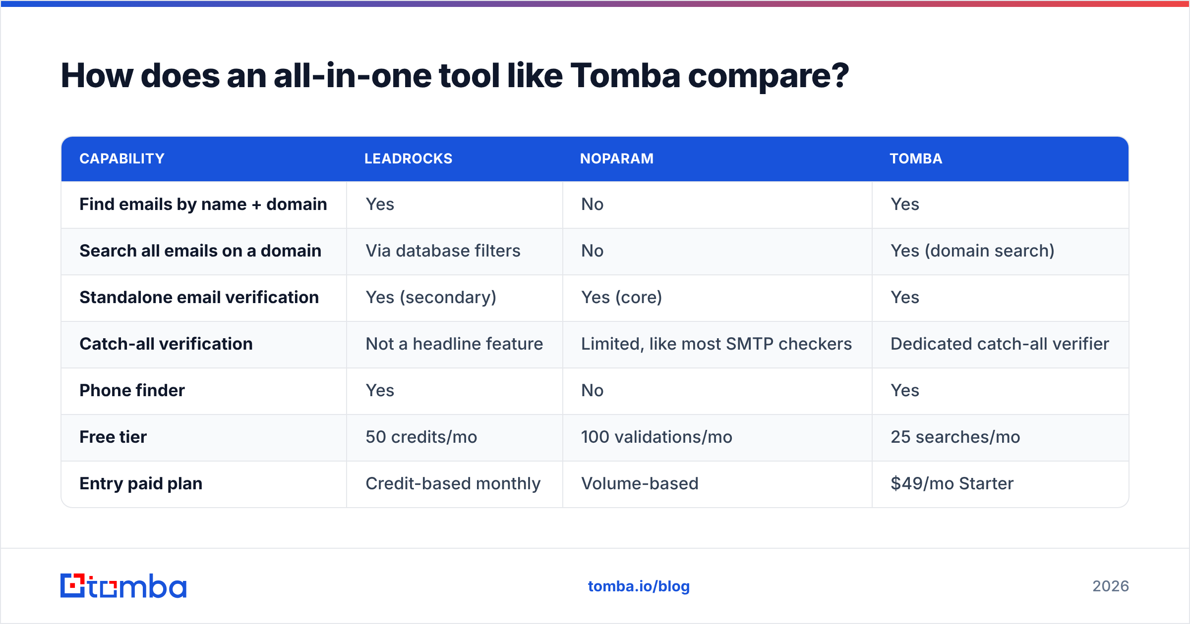Click Tomba 'Yes' in Find emails row
This screenshot has width=1190, height=624.
(905, 204)
